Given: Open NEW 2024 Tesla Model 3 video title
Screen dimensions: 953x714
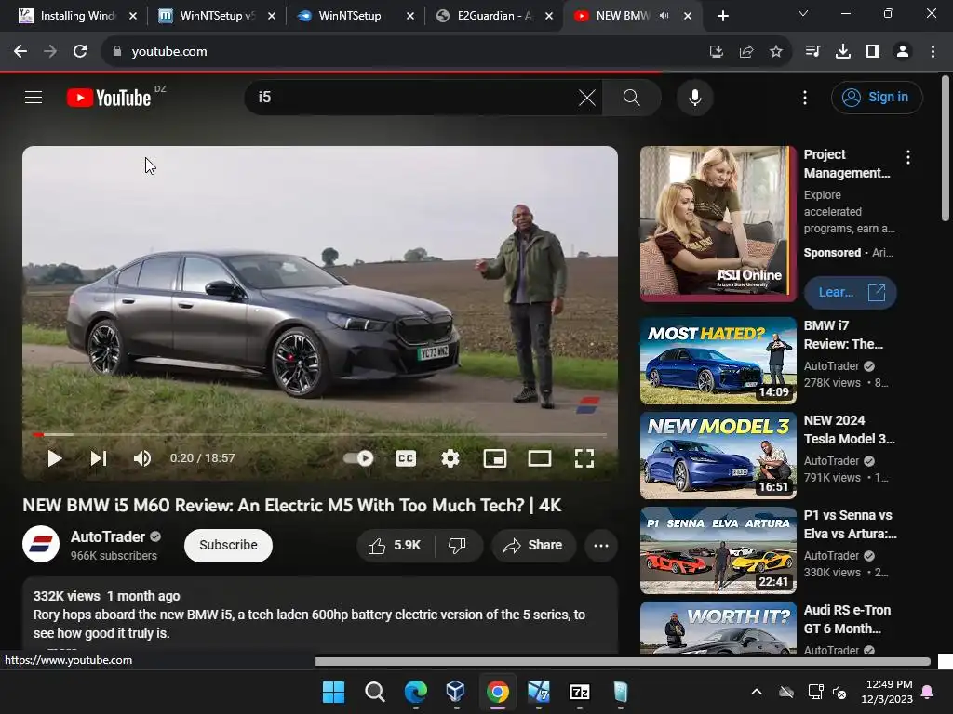Looking at the screenshot, I should pos(849,430).
